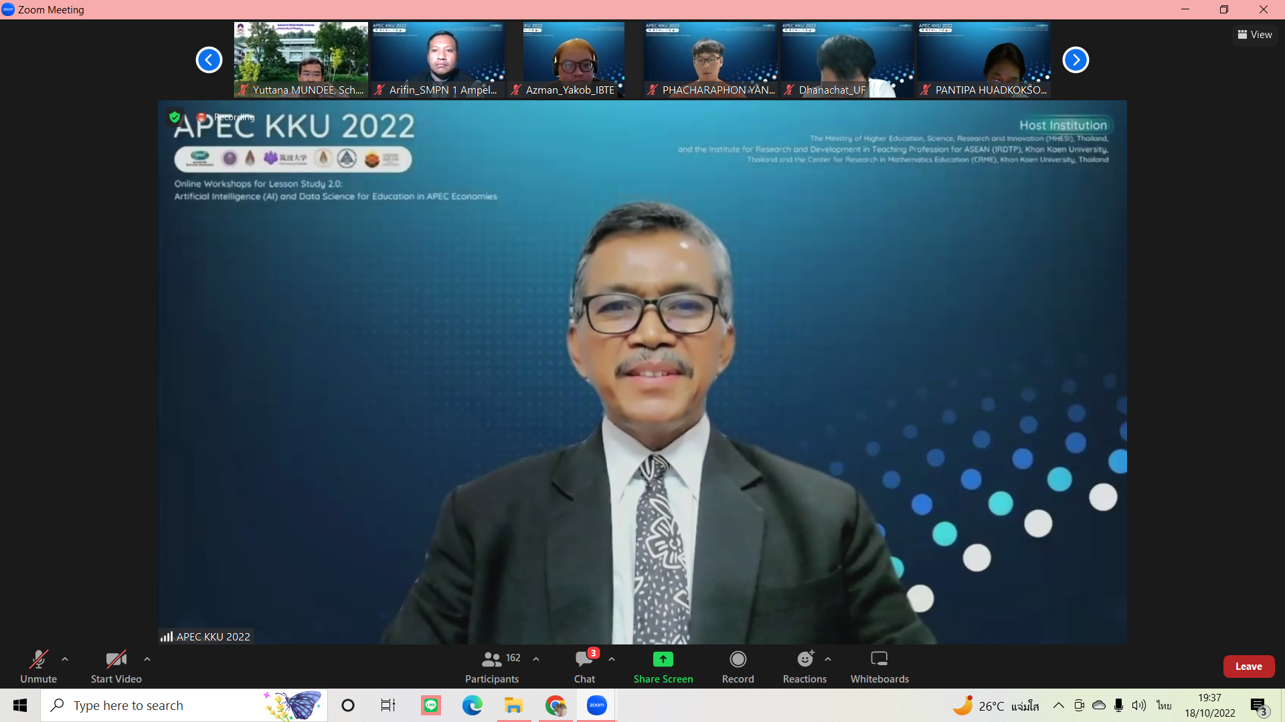Screen dimensions: 1285x722
Task: Unmute the microphone
Action: 38,667
